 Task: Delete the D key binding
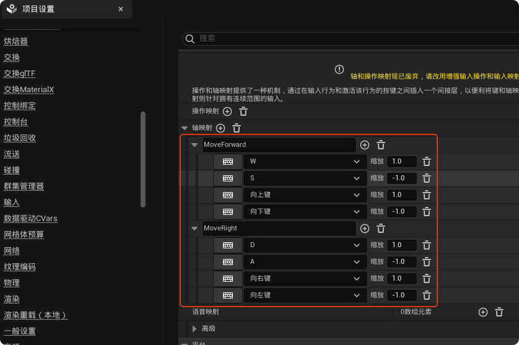[427, 245]
